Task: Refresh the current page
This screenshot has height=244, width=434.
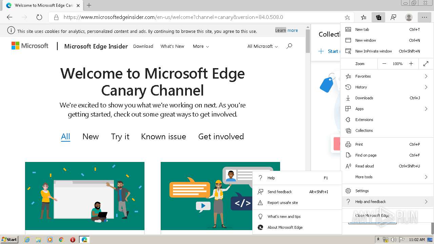Action: pyautogui.click(x=39, y=17)
